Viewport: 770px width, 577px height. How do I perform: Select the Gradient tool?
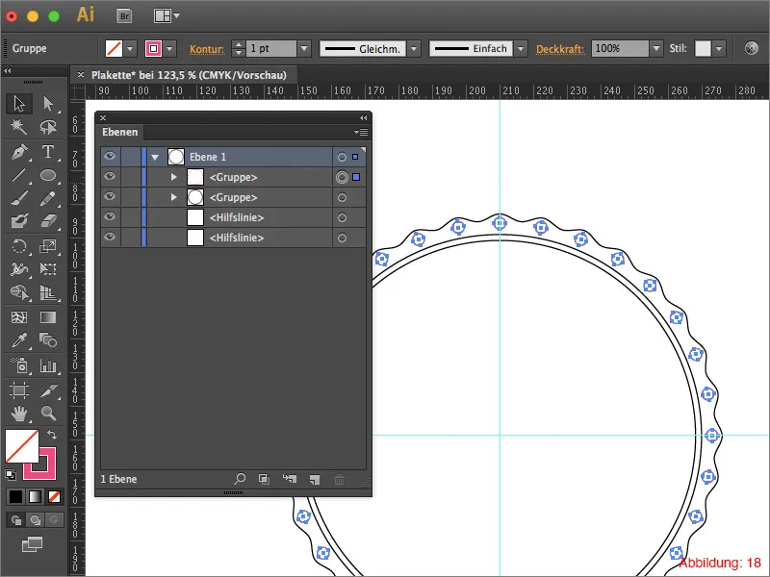47,317
